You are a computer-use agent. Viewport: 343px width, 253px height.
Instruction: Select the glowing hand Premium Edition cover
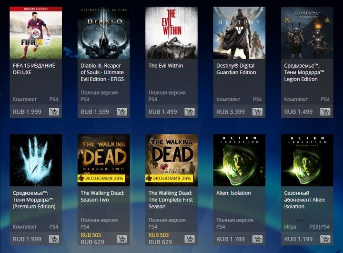pos(36,160)
